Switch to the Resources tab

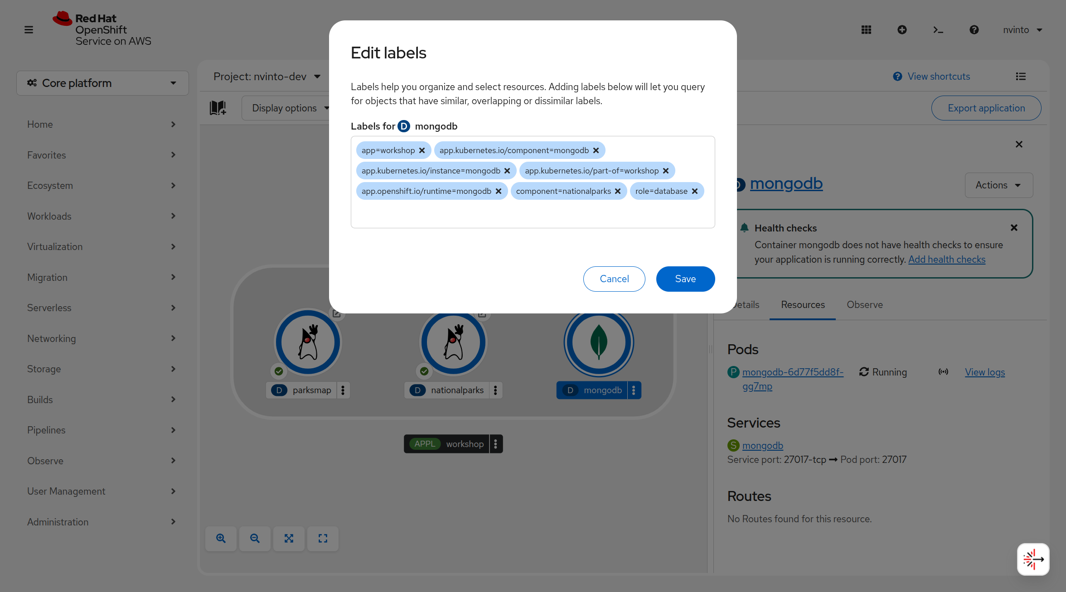pos(803,305)
